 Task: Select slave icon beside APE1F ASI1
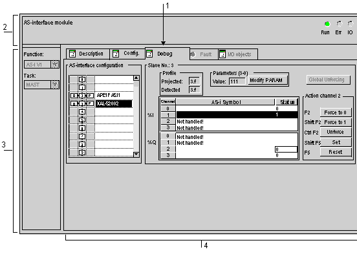coord(82,96)
